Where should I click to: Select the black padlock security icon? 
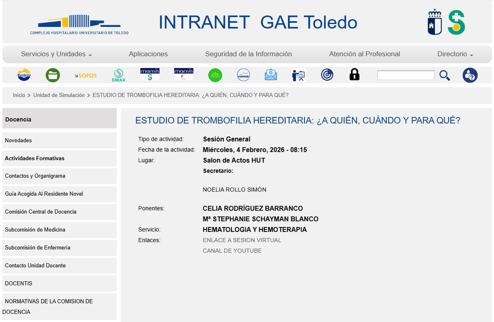tap(354, 75)
